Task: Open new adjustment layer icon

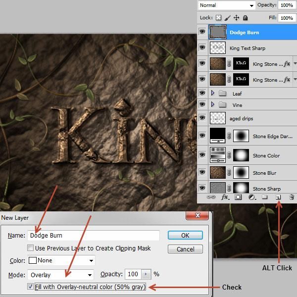Action: pyautogui.click(x=252, y=198)
